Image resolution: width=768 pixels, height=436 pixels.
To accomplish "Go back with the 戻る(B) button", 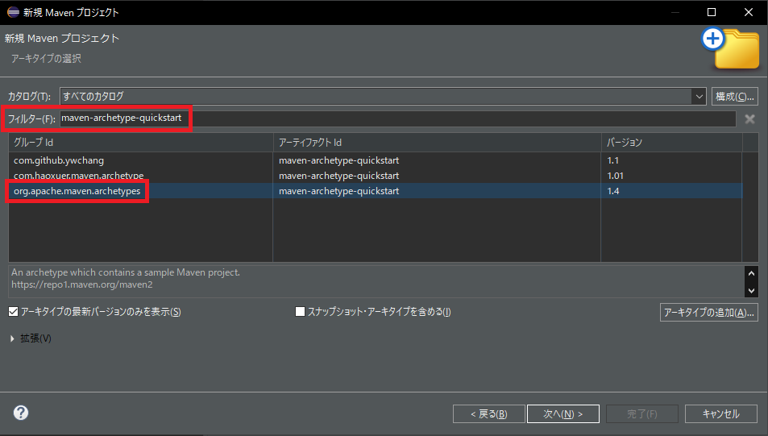I will [x=489, y=414].
